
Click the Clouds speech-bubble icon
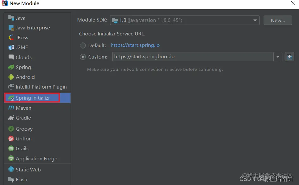(x=11, y=57)
